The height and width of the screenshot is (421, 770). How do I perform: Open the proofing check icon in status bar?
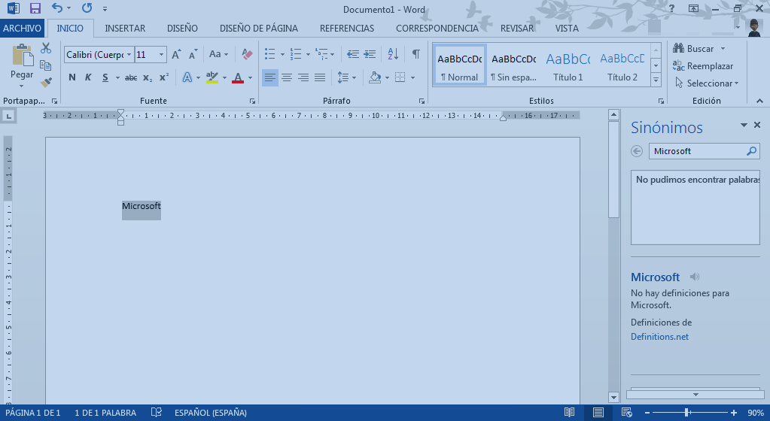click(156, 412)
